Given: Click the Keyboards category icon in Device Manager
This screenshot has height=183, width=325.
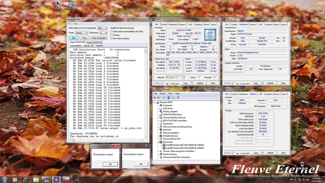Looking at the screenshot, I should tap(161, 124).
